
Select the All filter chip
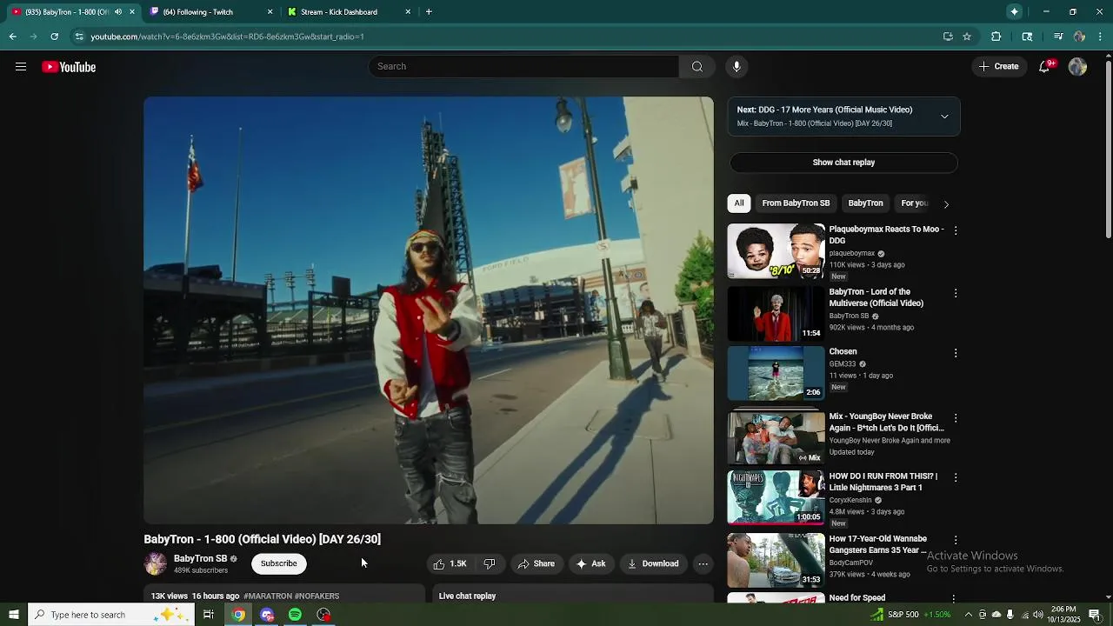click(739, 203)
